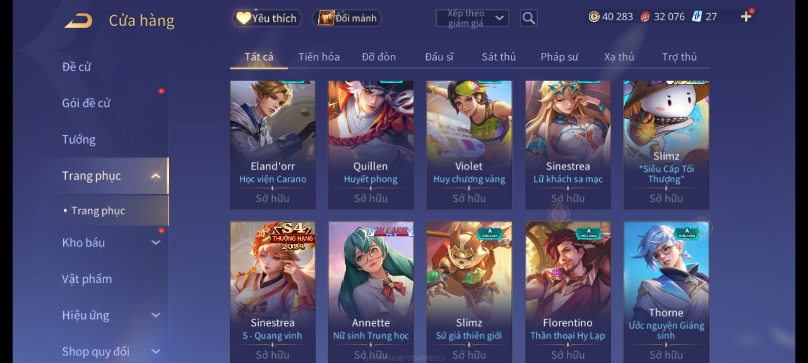
Task: Tap the red ruby currency icon
Action: [x=645, y=16]
